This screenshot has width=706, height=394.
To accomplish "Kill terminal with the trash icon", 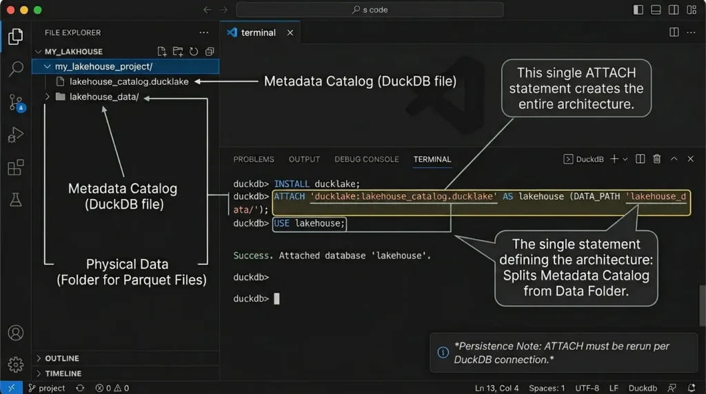I will (657, 158).
